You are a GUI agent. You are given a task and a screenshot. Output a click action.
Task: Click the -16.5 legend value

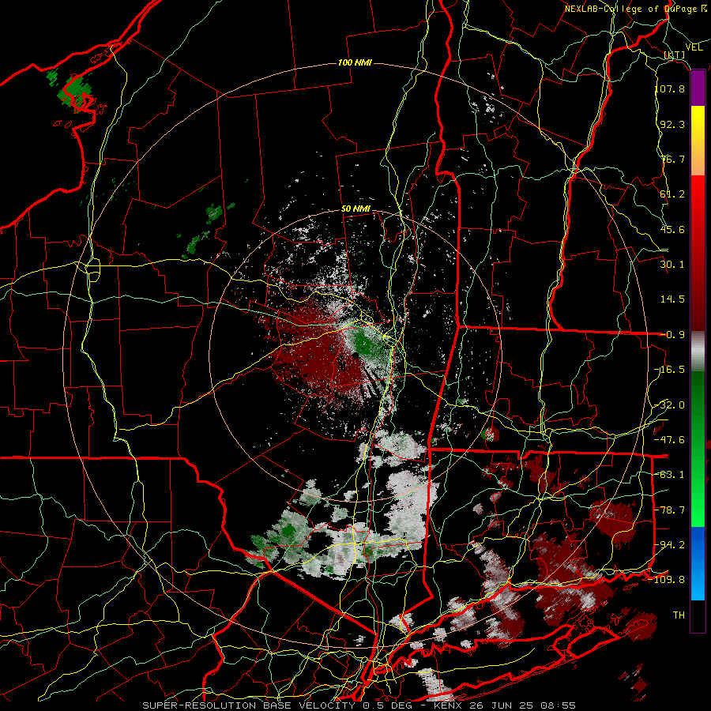[669, 369]
